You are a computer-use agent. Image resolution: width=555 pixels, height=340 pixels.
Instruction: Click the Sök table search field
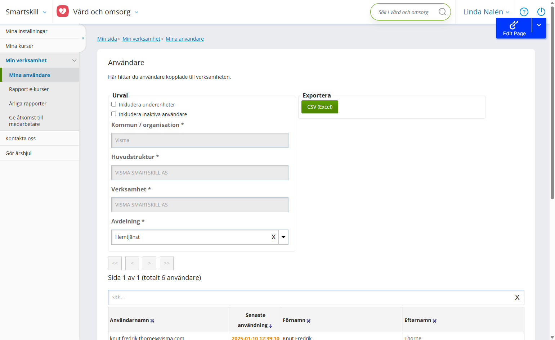(310, 298)
